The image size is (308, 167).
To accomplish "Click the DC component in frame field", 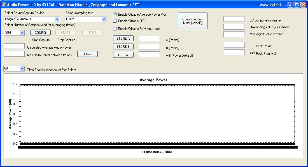I will click(x=234, y=19).
